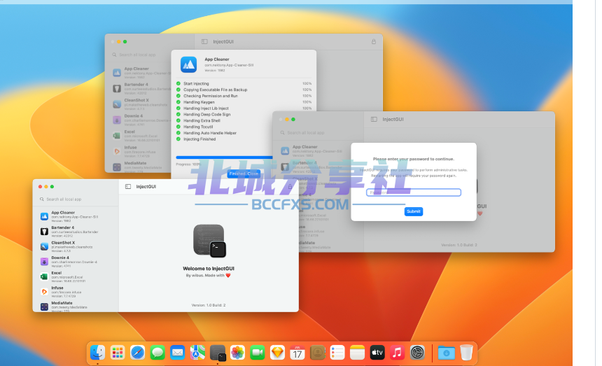Focus the Password field in the dialog
This screenshot has width=602, height=366.
(x=414, y=192)
